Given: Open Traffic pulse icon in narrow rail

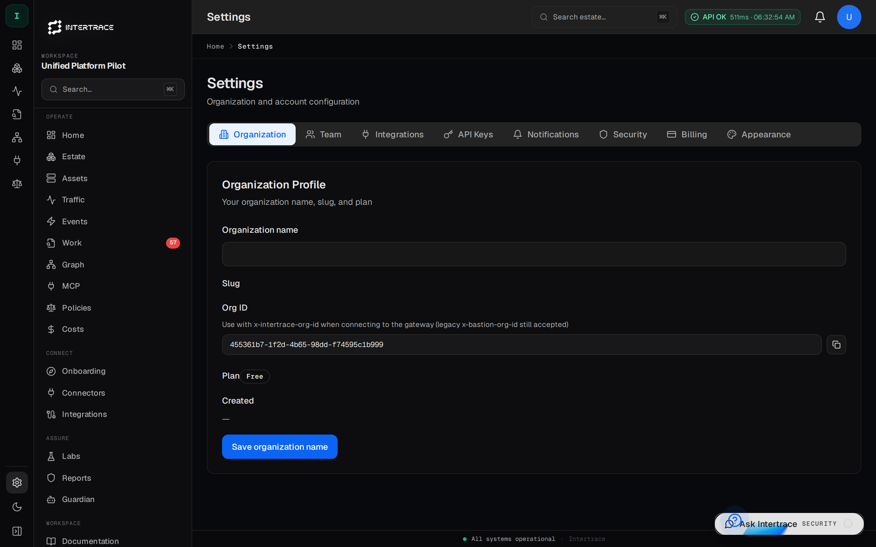Looking at the screenshot, I should click(17, 91).
